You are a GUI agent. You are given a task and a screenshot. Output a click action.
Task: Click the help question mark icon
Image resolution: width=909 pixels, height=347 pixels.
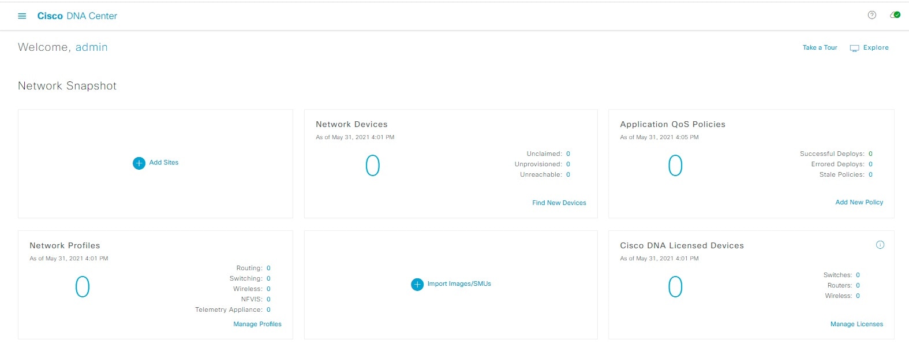click(871, 15)
